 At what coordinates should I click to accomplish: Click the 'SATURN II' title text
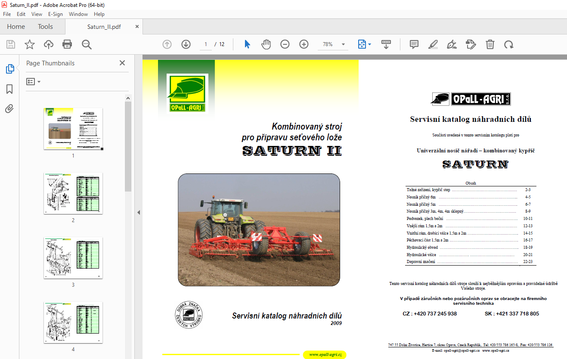coord(292,151)
